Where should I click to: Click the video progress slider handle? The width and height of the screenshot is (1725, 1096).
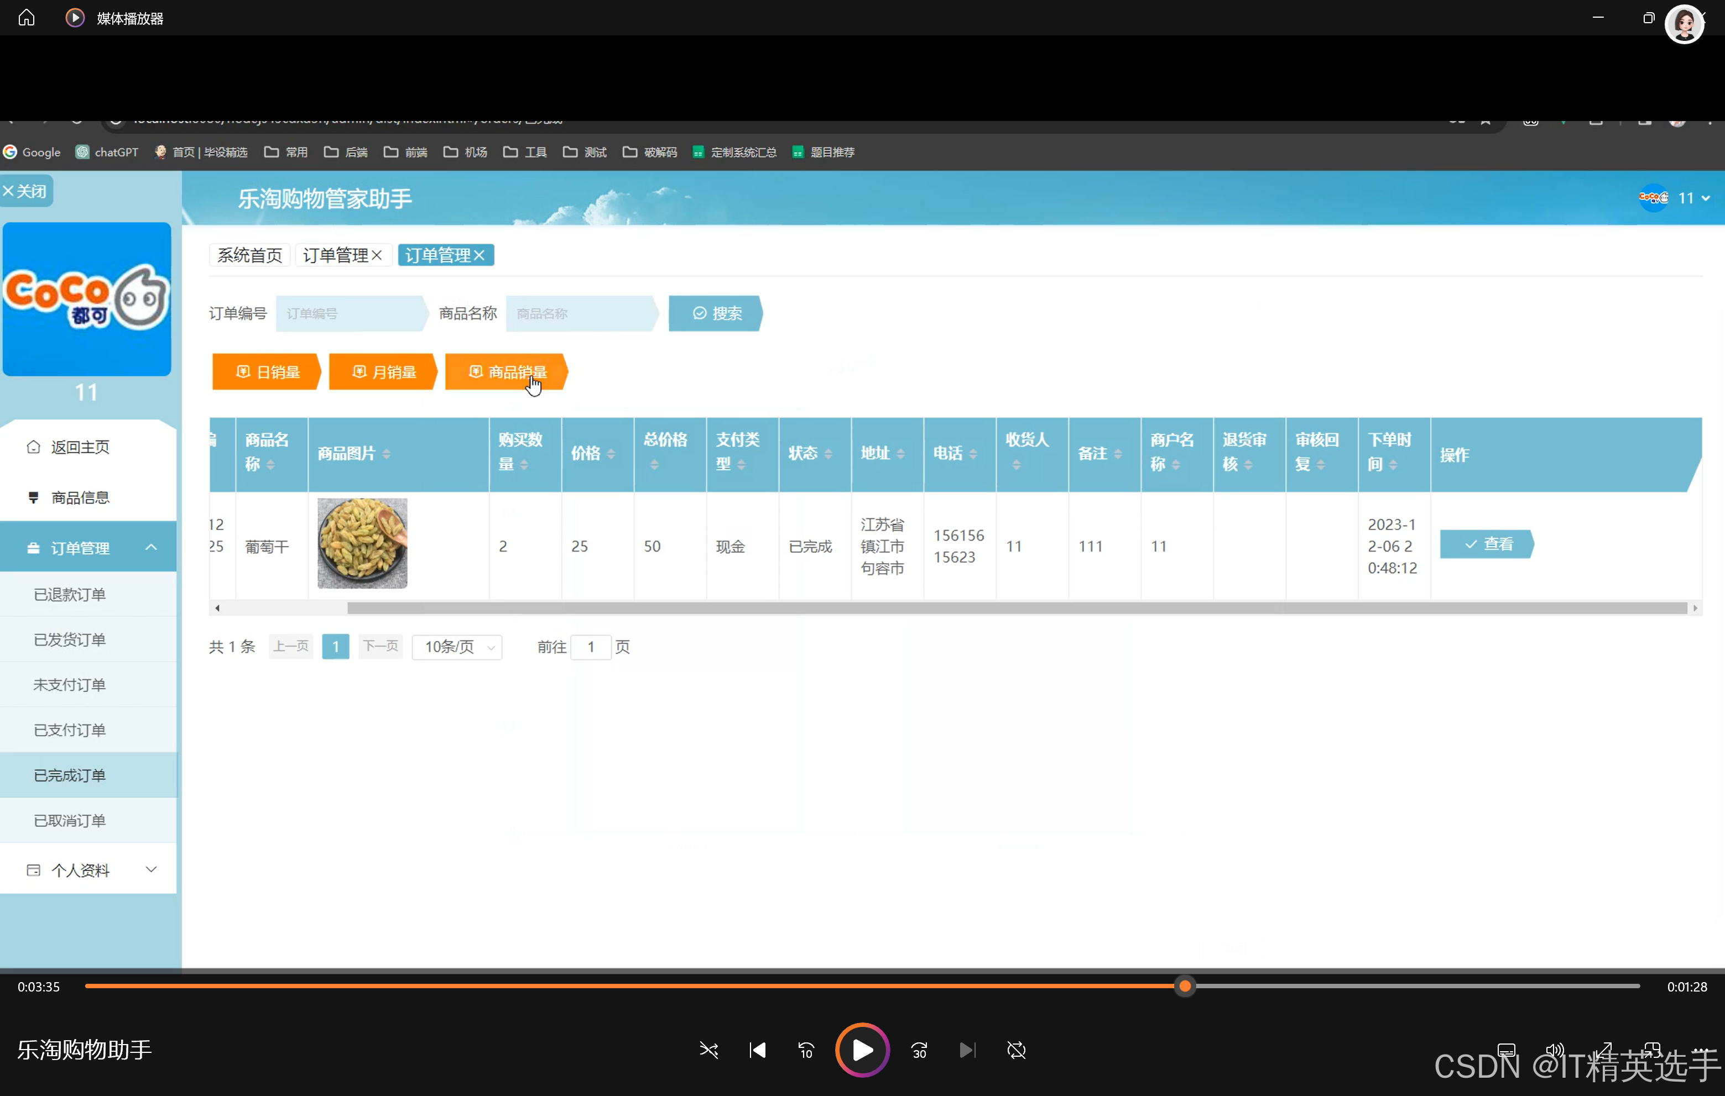(x=1185, y=987)
